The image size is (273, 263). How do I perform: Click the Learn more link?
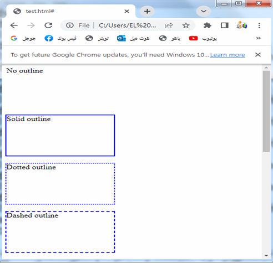point(228,55)
